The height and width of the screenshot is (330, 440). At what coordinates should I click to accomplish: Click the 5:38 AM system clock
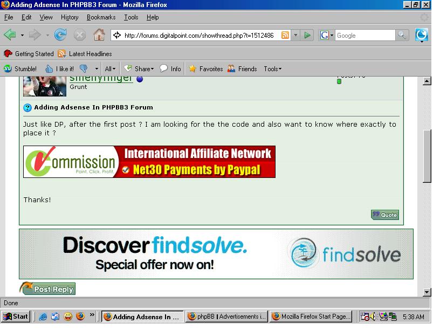coord(414,317)
